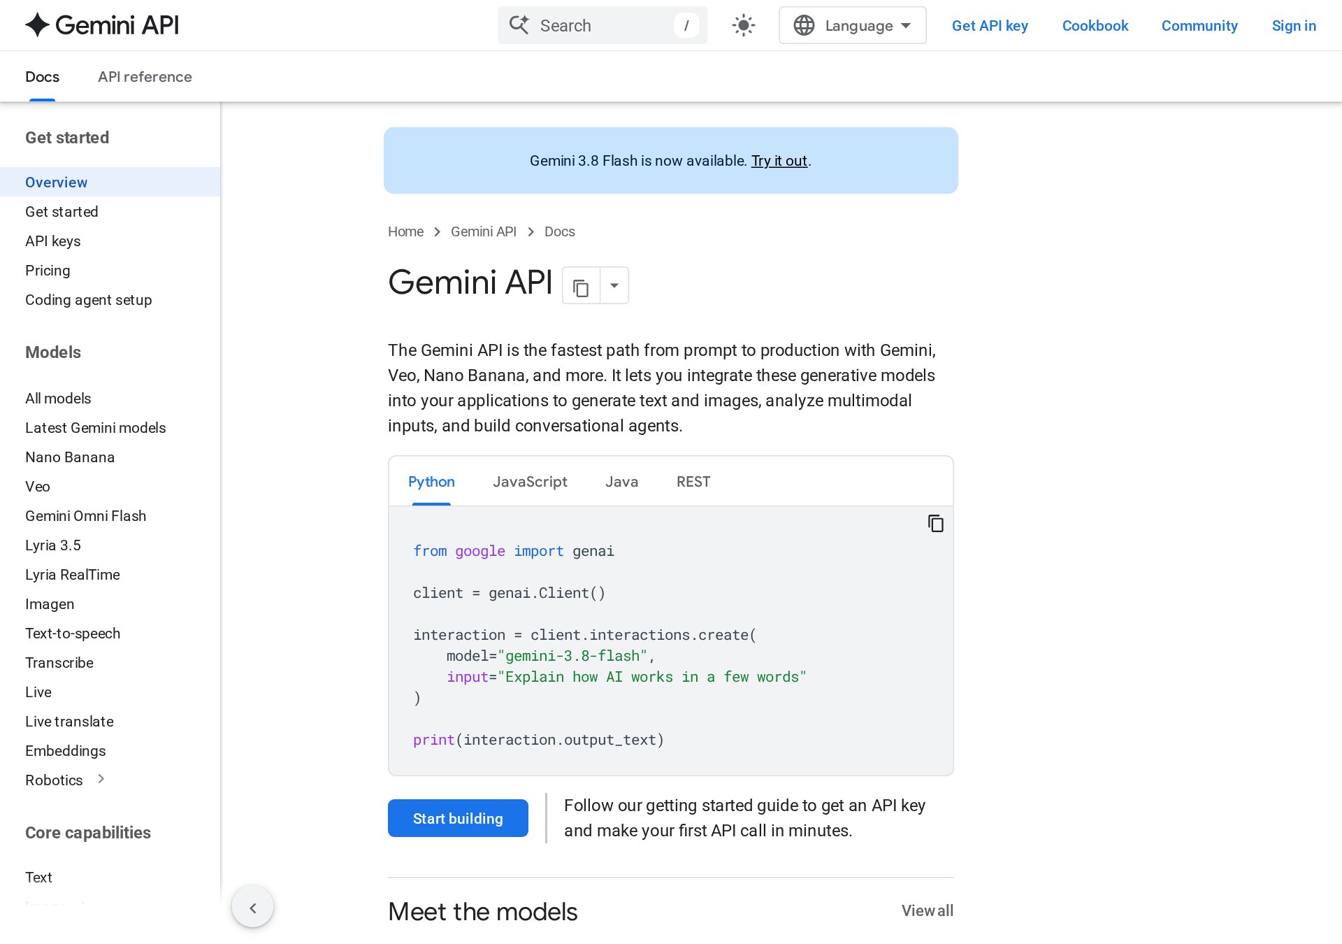Copy page with icon next to title
Viewport: 1342px width, 944px height.
[581, 286]
